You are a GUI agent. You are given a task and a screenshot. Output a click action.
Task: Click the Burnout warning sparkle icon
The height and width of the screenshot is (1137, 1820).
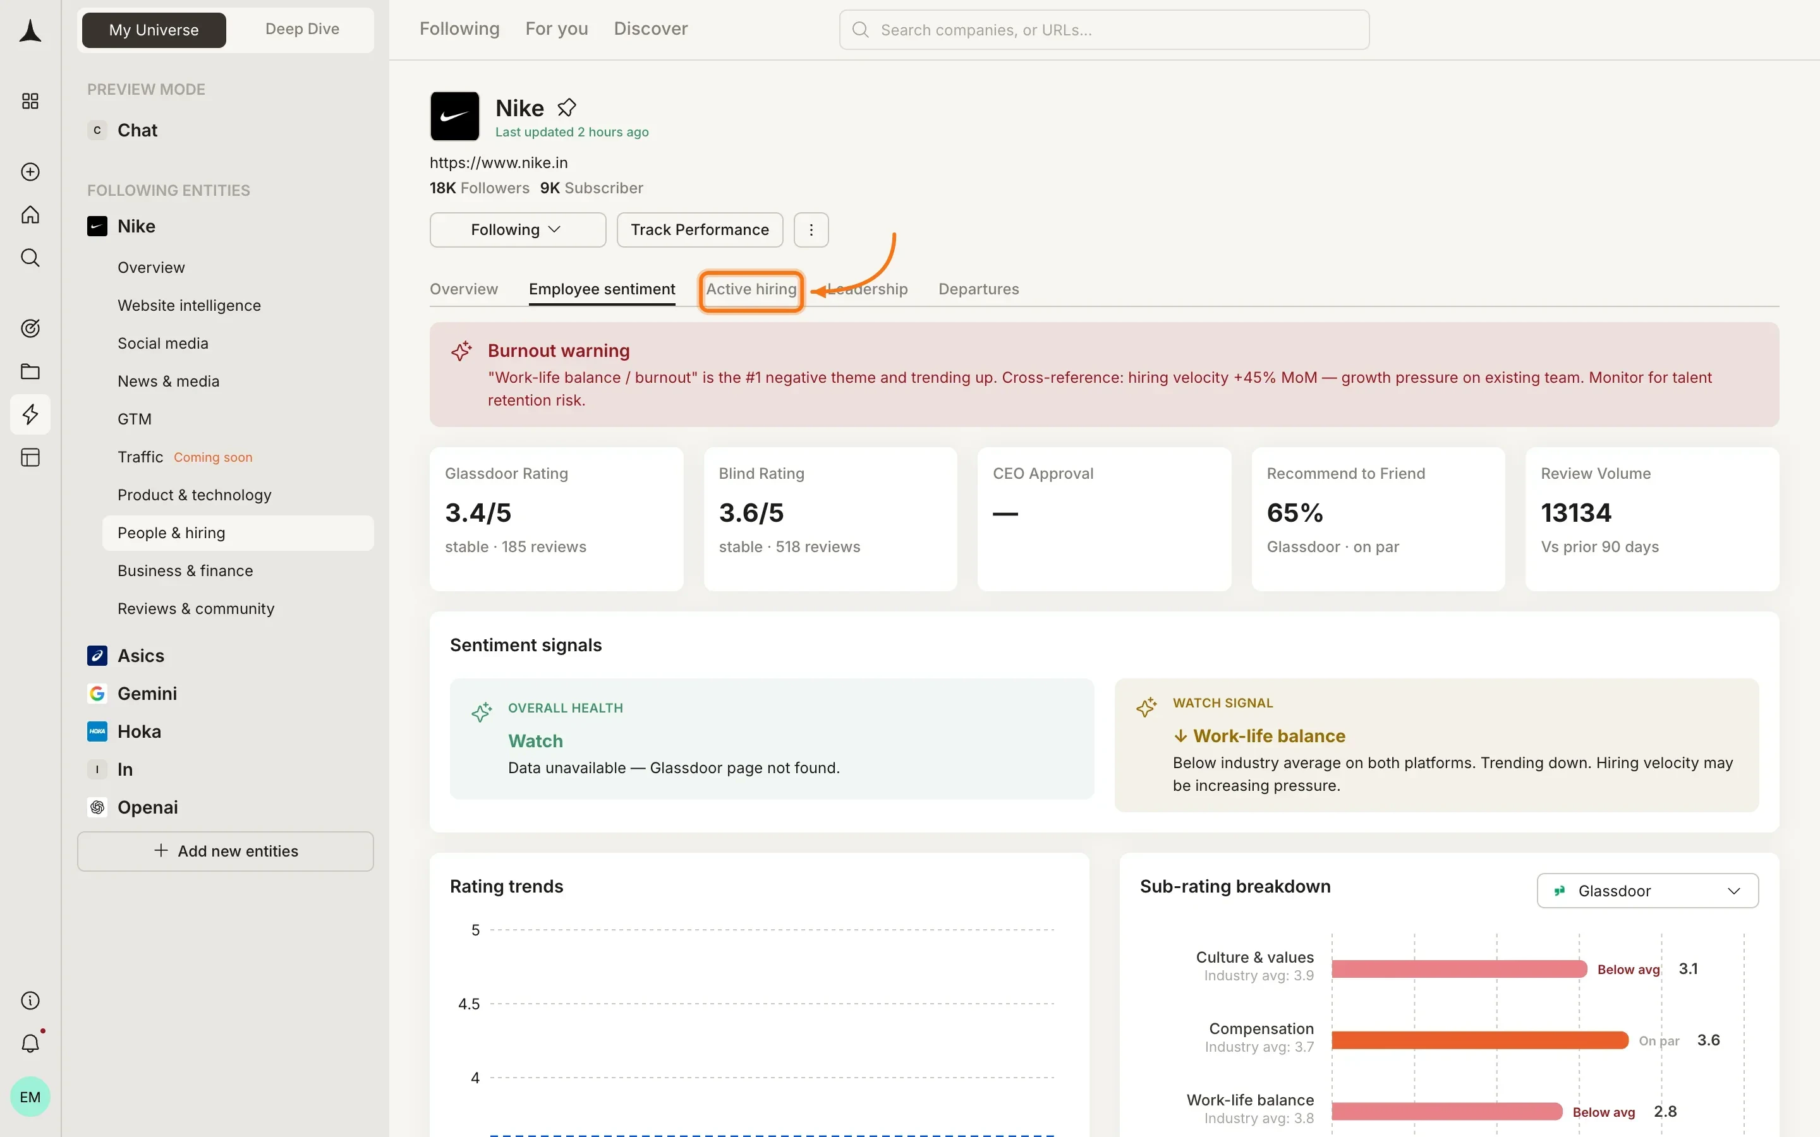click(461, 351)
